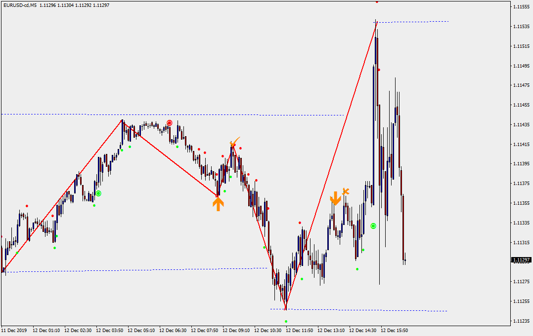Click the orange up arrow buy signal
The height and width of the screenshot is (336, 533).
pyautogui.click(x=218, y=203)
